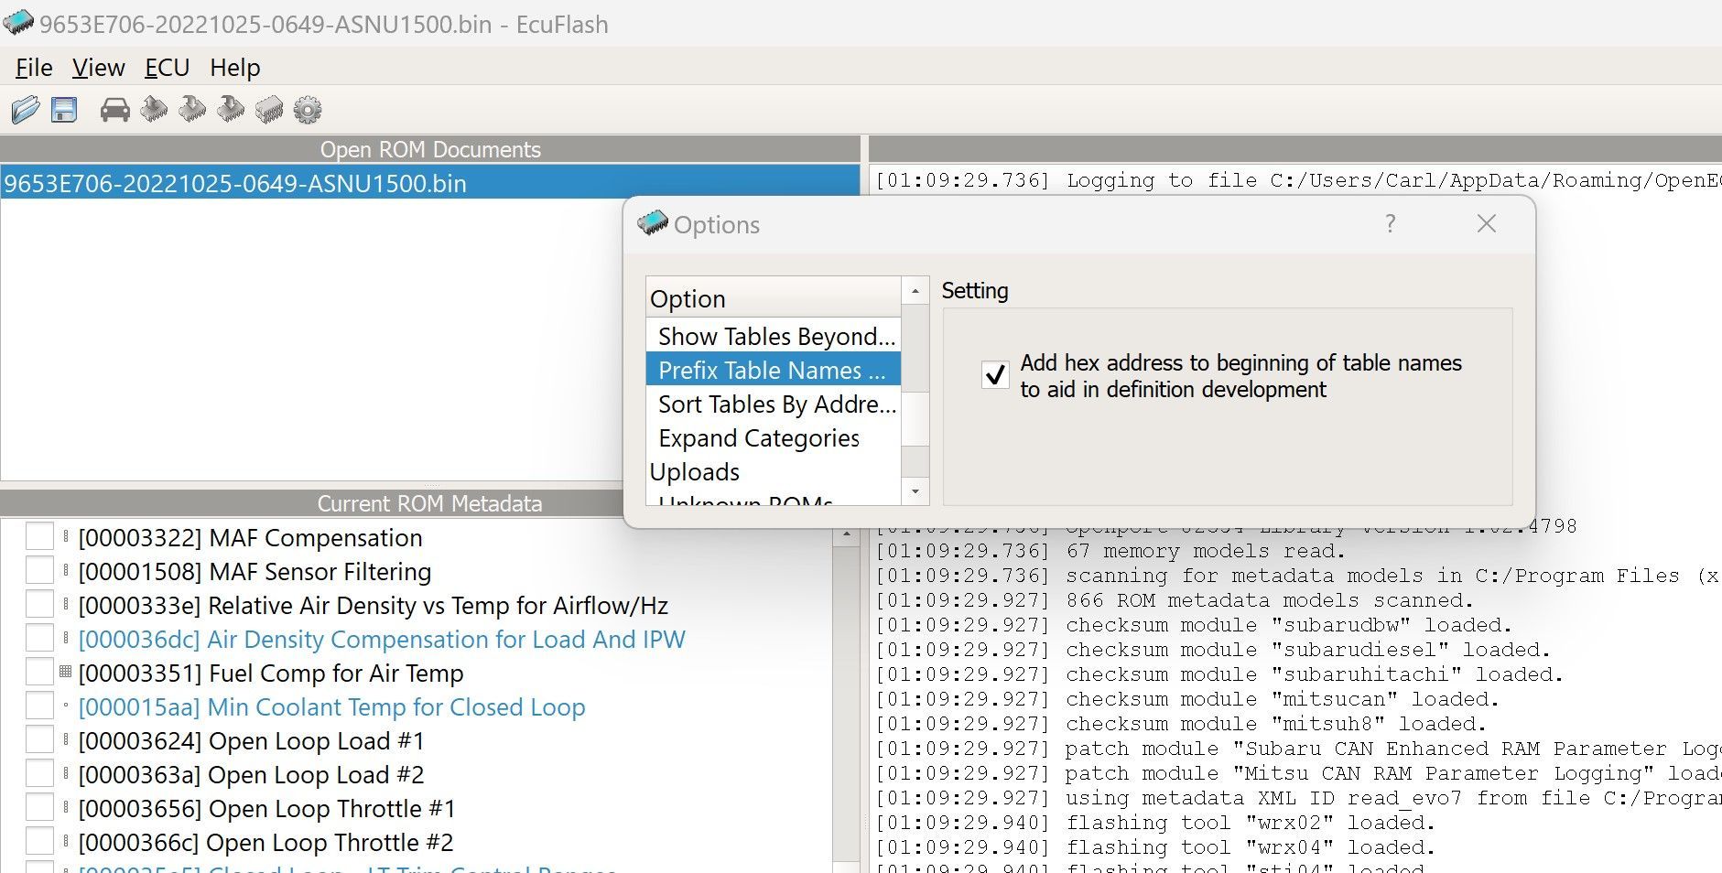Click the car vehicle icon in toolbar
The height and width of the screenshot is (873, 1722).
[114, 111]
